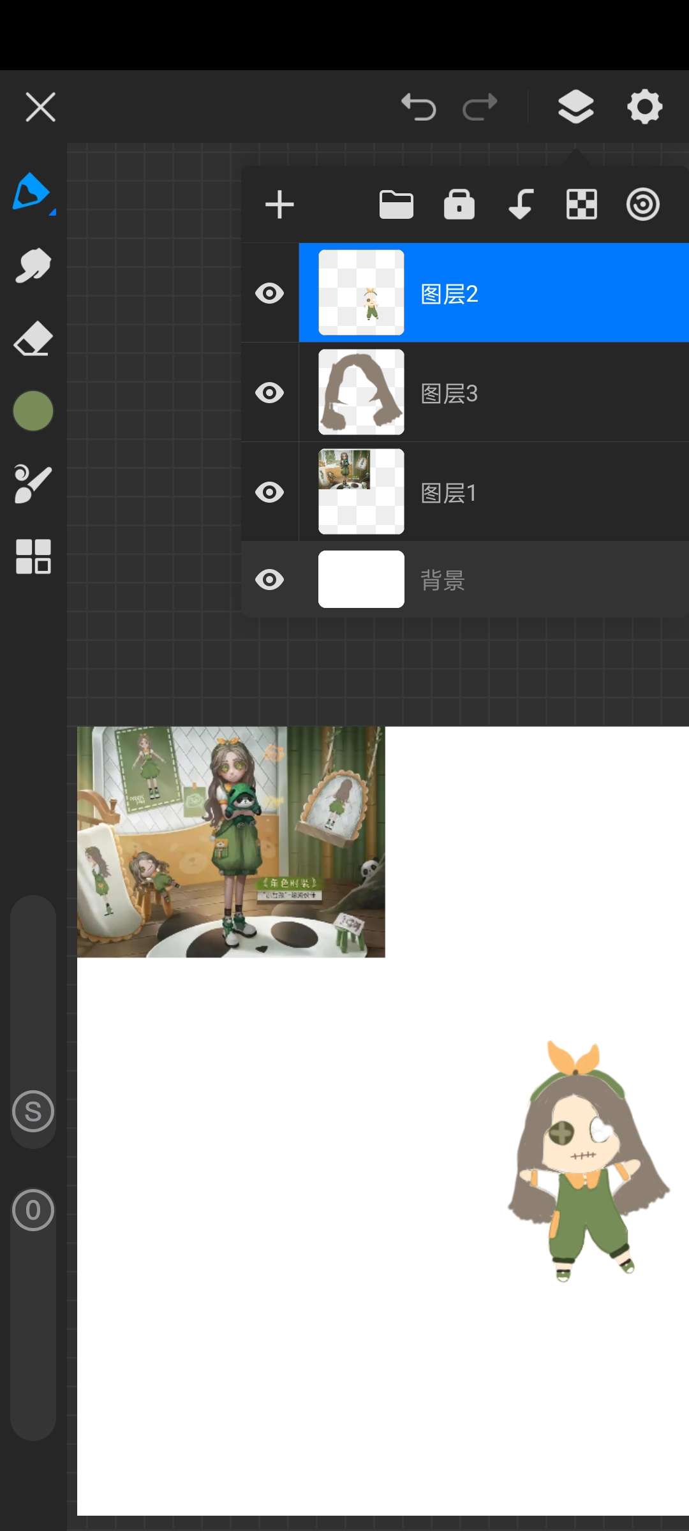Tap the O opacity button
The width and height of the screenshot is (689, 1531).
[x=33, y=1210]
